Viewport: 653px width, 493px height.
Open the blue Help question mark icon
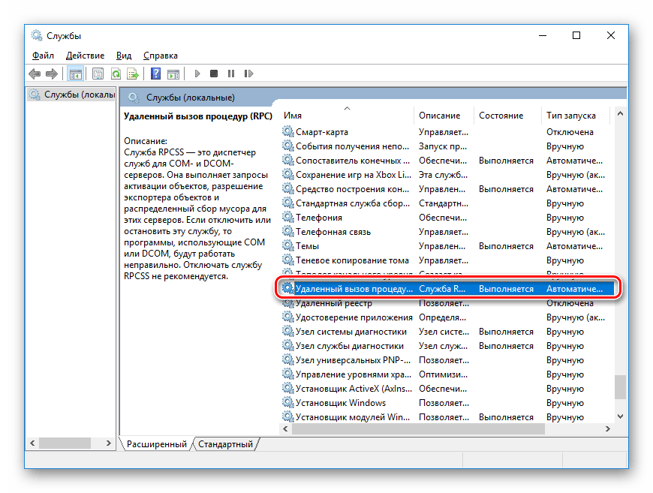(155, 74)
